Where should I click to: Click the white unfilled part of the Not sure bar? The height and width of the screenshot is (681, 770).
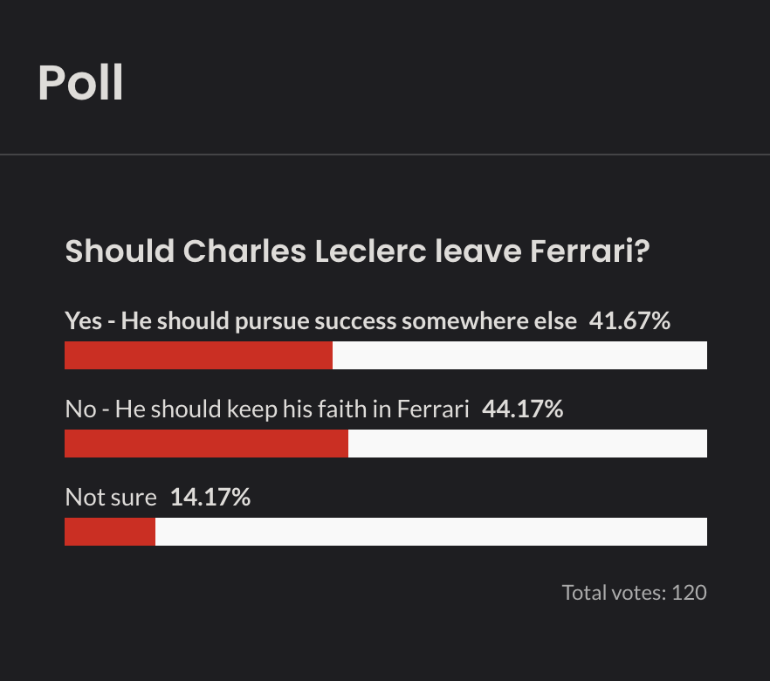(x=430, y=532)
